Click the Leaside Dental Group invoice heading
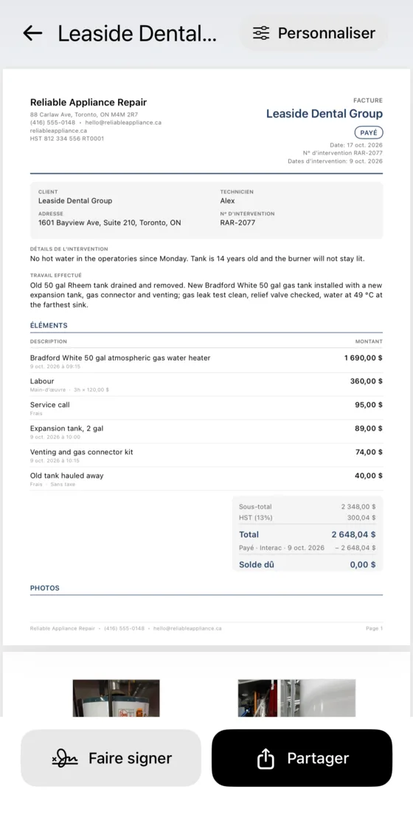 pos(324,114)
